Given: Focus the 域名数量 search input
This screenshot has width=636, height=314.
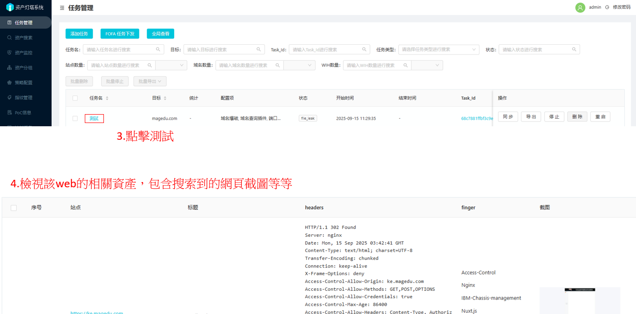Looking at the screenshot, I should pyautogui.click(x=249, y=65).
